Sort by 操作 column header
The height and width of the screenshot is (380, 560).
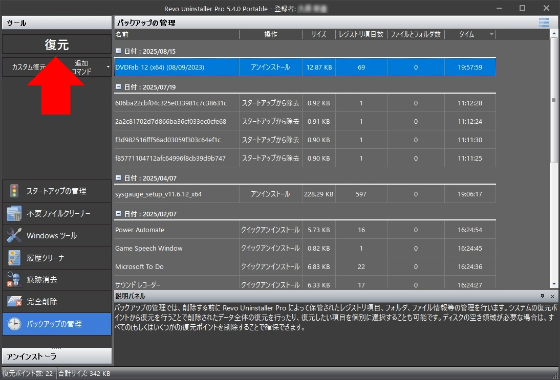click(x=270, y=34)
